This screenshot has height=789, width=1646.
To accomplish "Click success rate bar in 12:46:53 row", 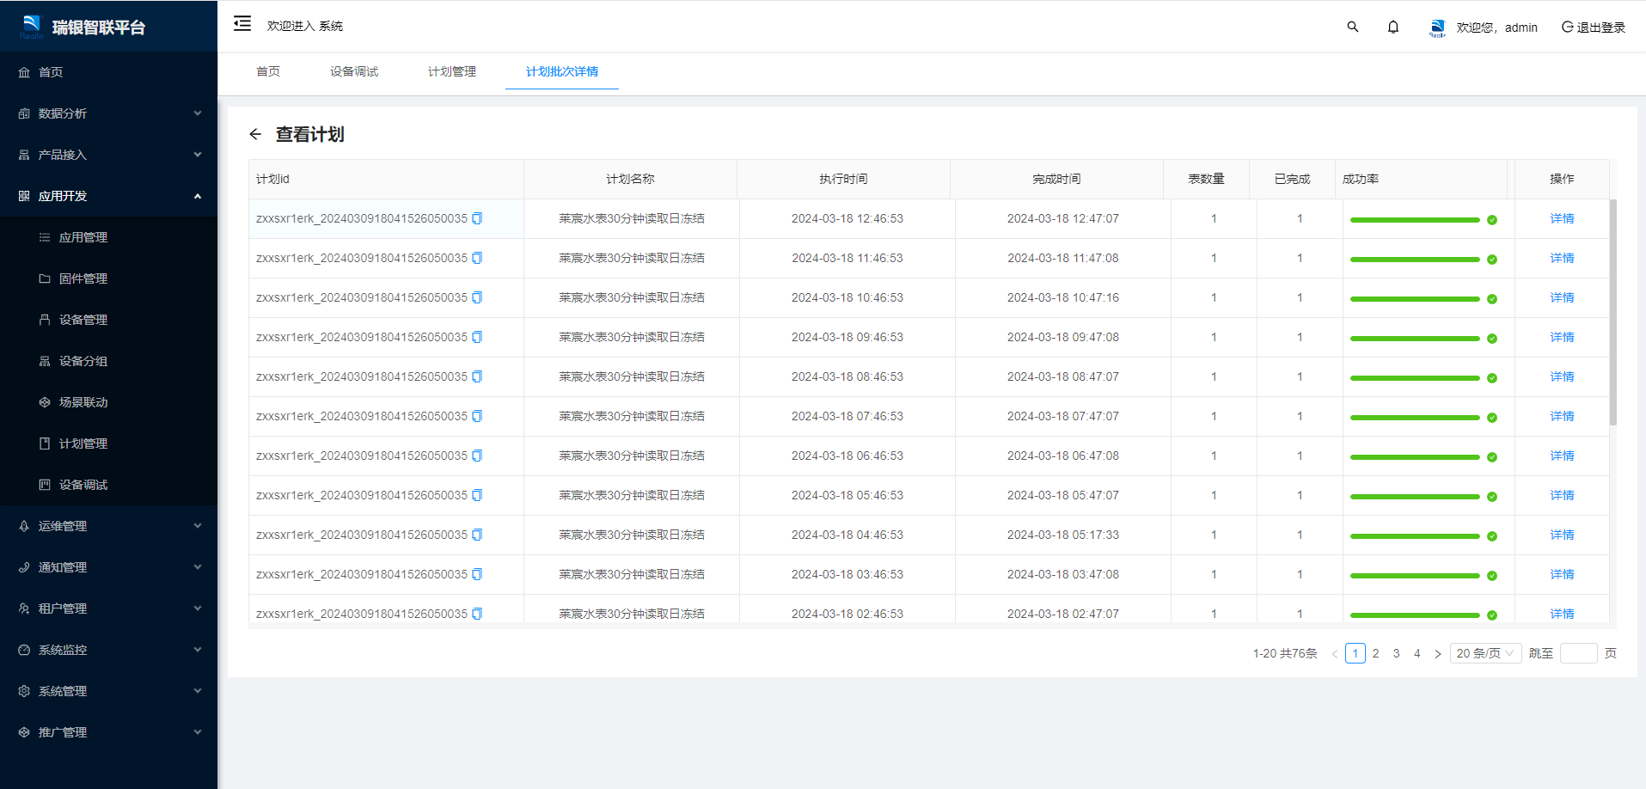I will pos(1415,220).
